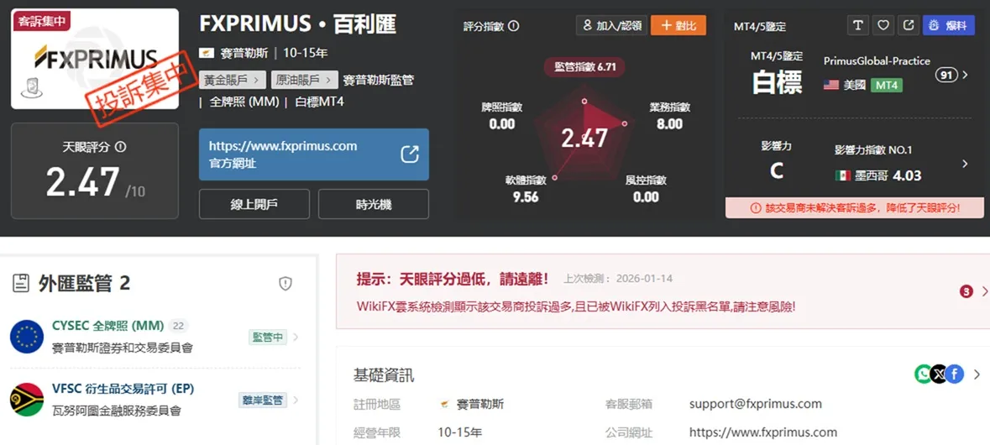
Task: Open the CYSEC 全牌照 (MM) link
Action: coord(108,326)
